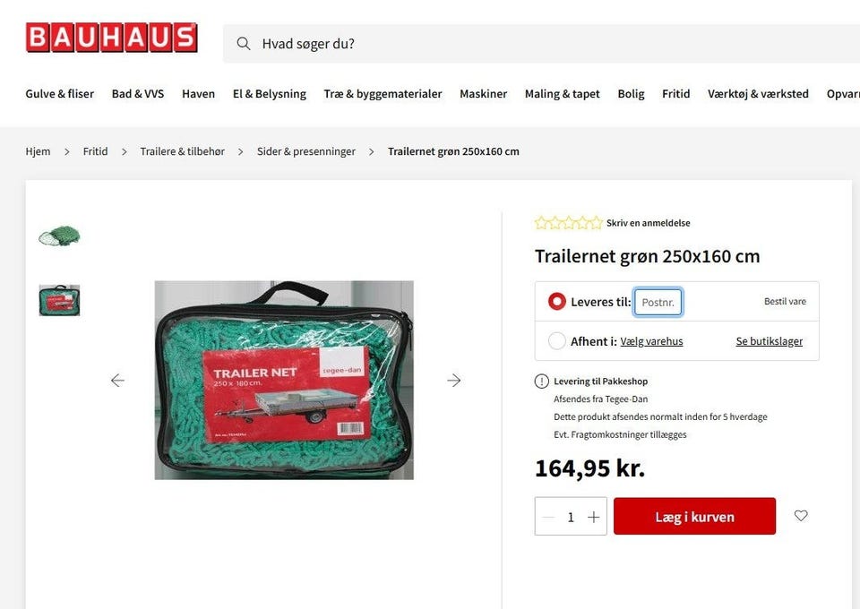The width and height of the screenshot is (860, 609).
Task: Go to Trailere & tilbehør breadcrumb
Action: (x=182, y=151)
